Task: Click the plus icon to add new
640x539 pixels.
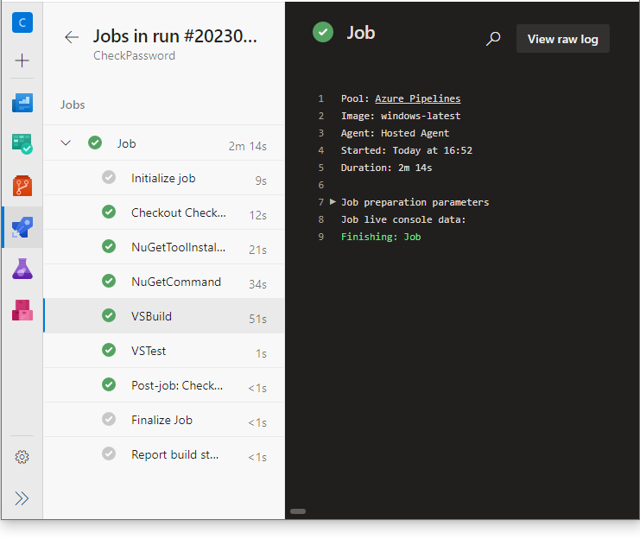Action: pyautogui.click(x=22, y=60)
